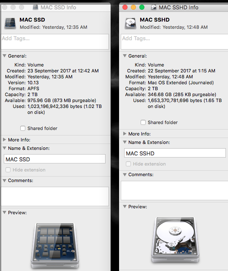Collapse Preview section in MAC SSD window
This screenshot has width=228, height=271.
[5, 213]
